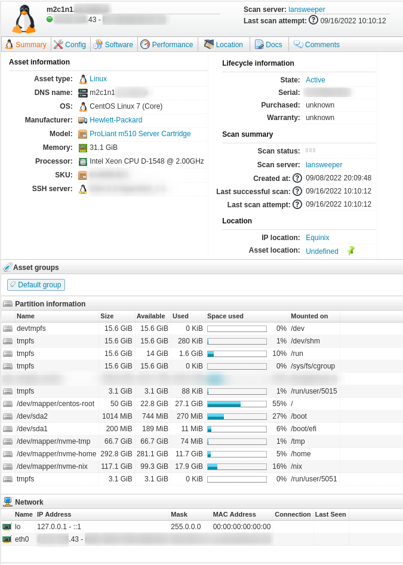Screen dimensions: 403x565
Task: Follow the ProLiant m510 Server Cartridge link
Action: pos(140,134)
